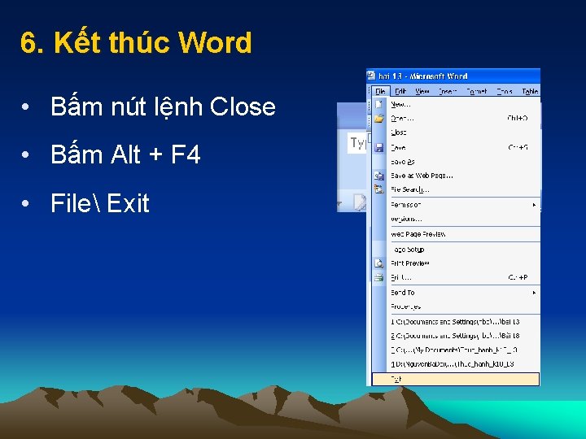Expand the Send To submenu arrow
This screenshot has width=586, height=439.
click(x=534, y=293)
